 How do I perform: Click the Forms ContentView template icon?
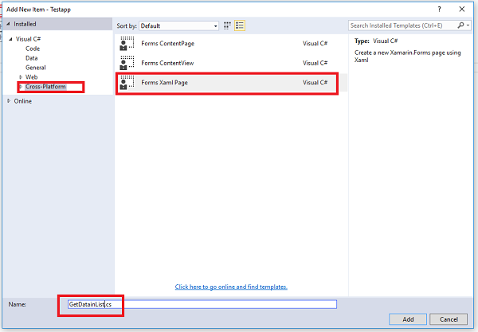pyautogui.click(x=127, y=63)
